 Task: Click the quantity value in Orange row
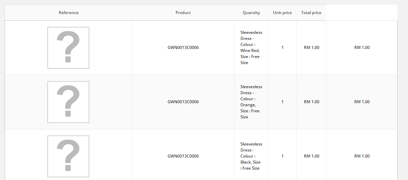click(282, 102)
